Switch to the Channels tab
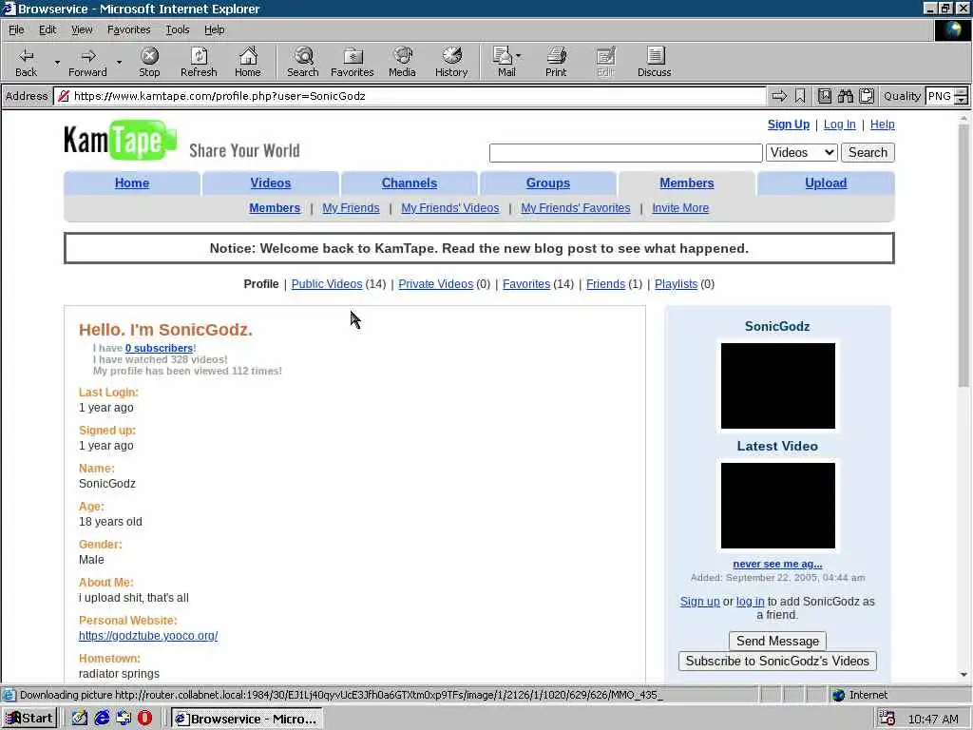 (409, 183)
